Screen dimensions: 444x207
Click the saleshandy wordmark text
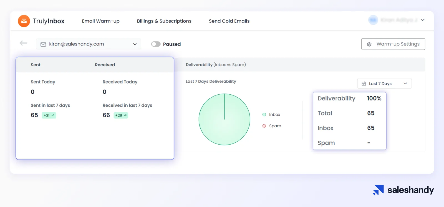point(411,190)
